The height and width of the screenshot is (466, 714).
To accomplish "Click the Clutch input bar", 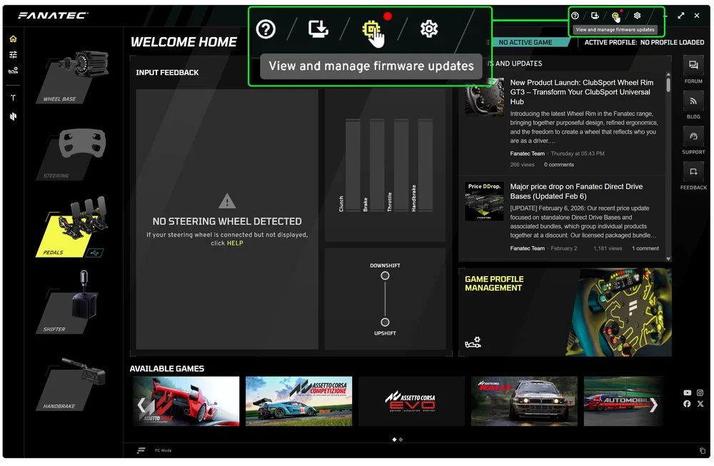I will coord(353,165).
